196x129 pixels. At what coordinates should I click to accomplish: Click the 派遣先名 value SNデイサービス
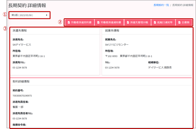(x=22, y=44)
